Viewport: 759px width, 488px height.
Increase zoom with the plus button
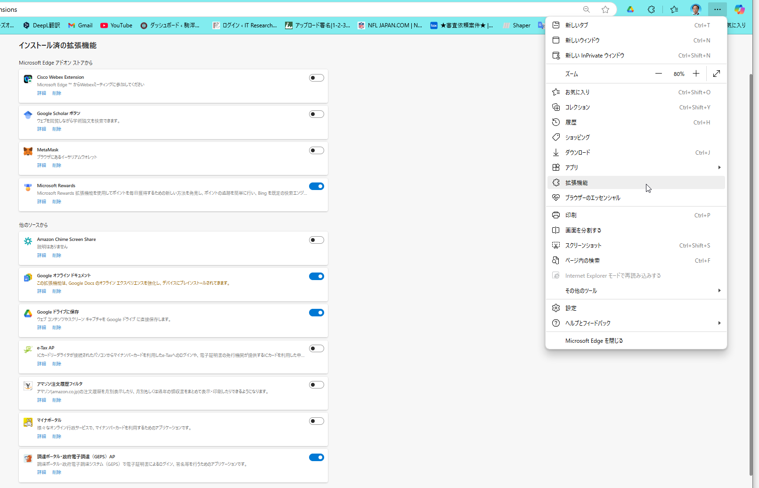(696, 74)
